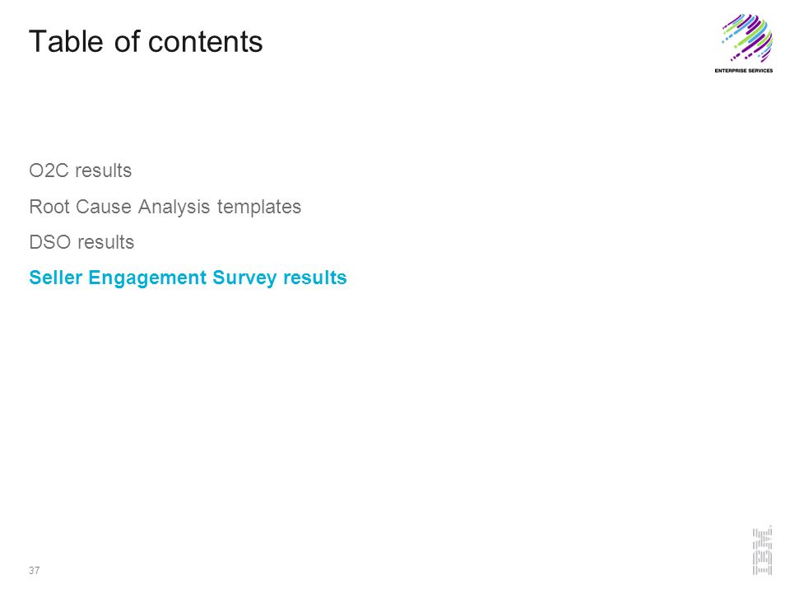This screenshot has height=593, width=790.
Task: Select the word Analysis
Action: [x=174, y=207]
